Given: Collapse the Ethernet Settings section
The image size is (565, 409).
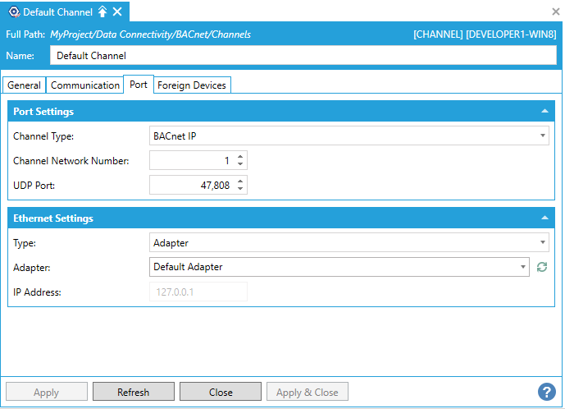Looking at the screenshot, I should tap(544, 218).
